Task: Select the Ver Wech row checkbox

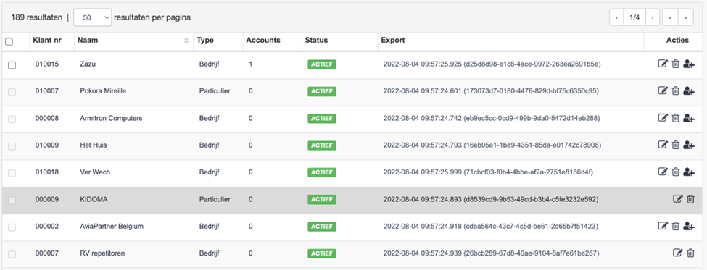Action: (x=12, y=173)
